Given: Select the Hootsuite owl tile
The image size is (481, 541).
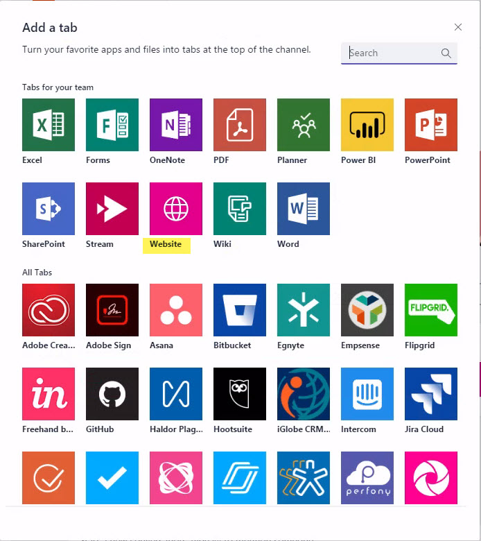Looking at the screenshot, I should 240,394.
